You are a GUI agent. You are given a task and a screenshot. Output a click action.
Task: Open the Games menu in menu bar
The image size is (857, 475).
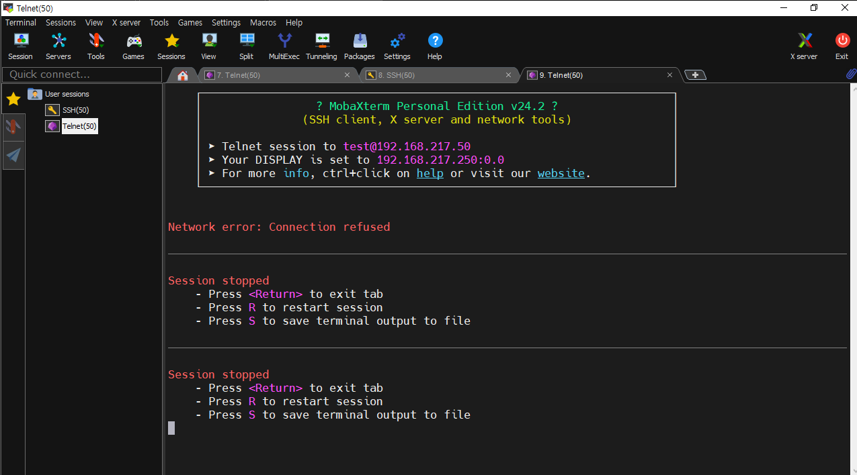[190, 23]
